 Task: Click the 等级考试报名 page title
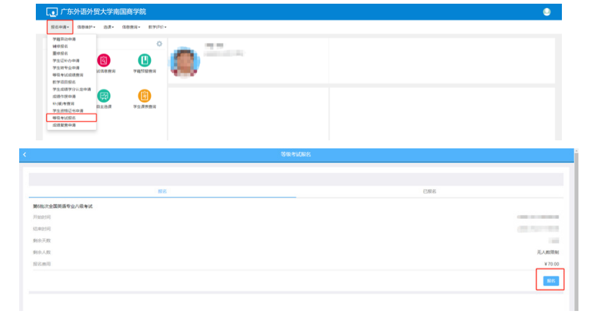(x=296, y=155)
